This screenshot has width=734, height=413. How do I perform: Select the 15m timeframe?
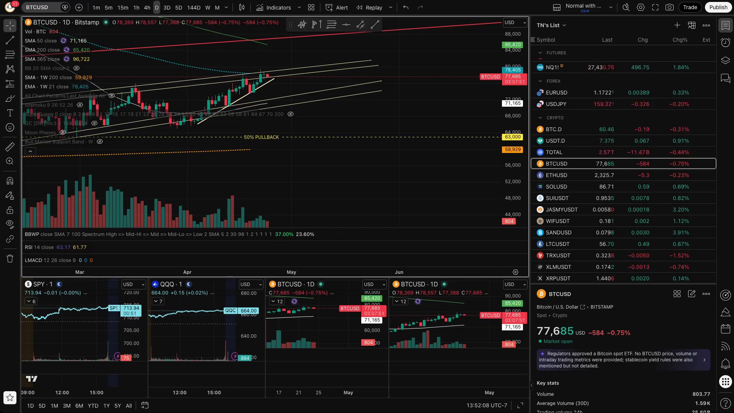pyautogui.click(x=123, y=7)
